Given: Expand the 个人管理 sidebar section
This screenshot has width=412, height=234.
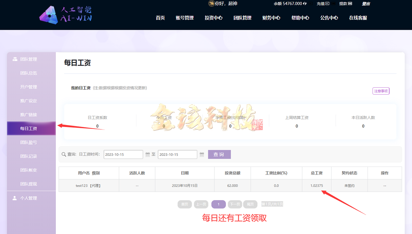Looking at the screenshot, I should click(29, 198).
